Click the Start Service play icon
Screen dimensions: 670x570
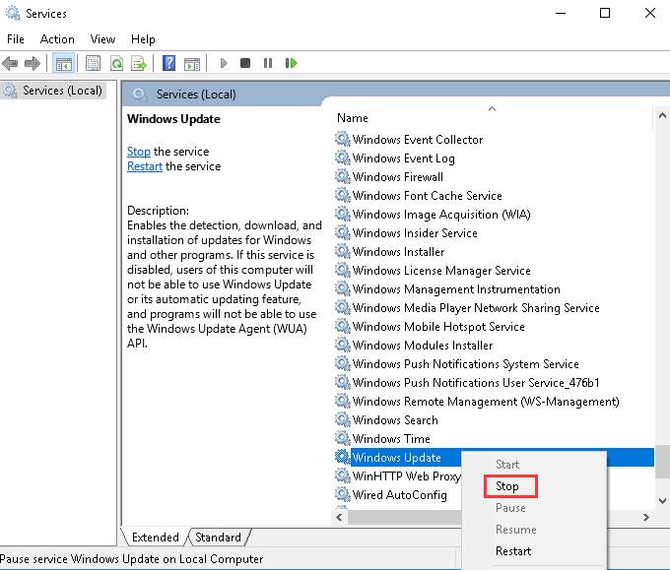[x=224, y=63]
